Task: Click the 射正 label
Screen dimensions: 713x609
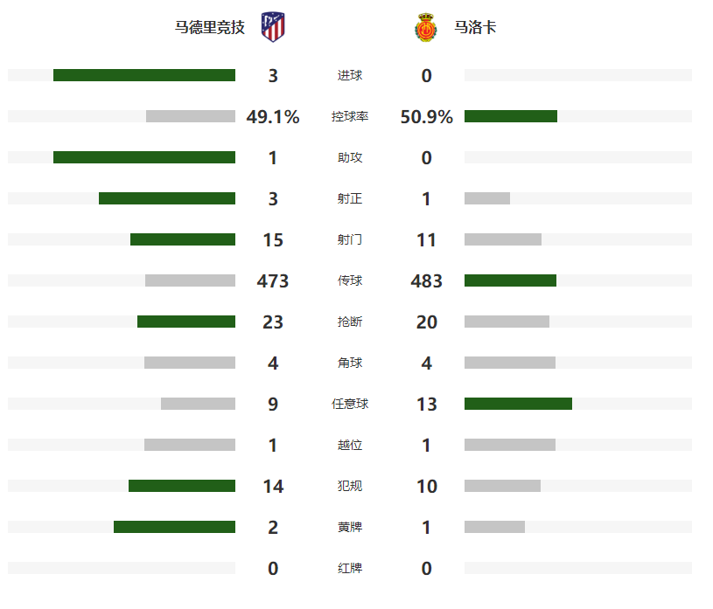Action: coord(350,198)
